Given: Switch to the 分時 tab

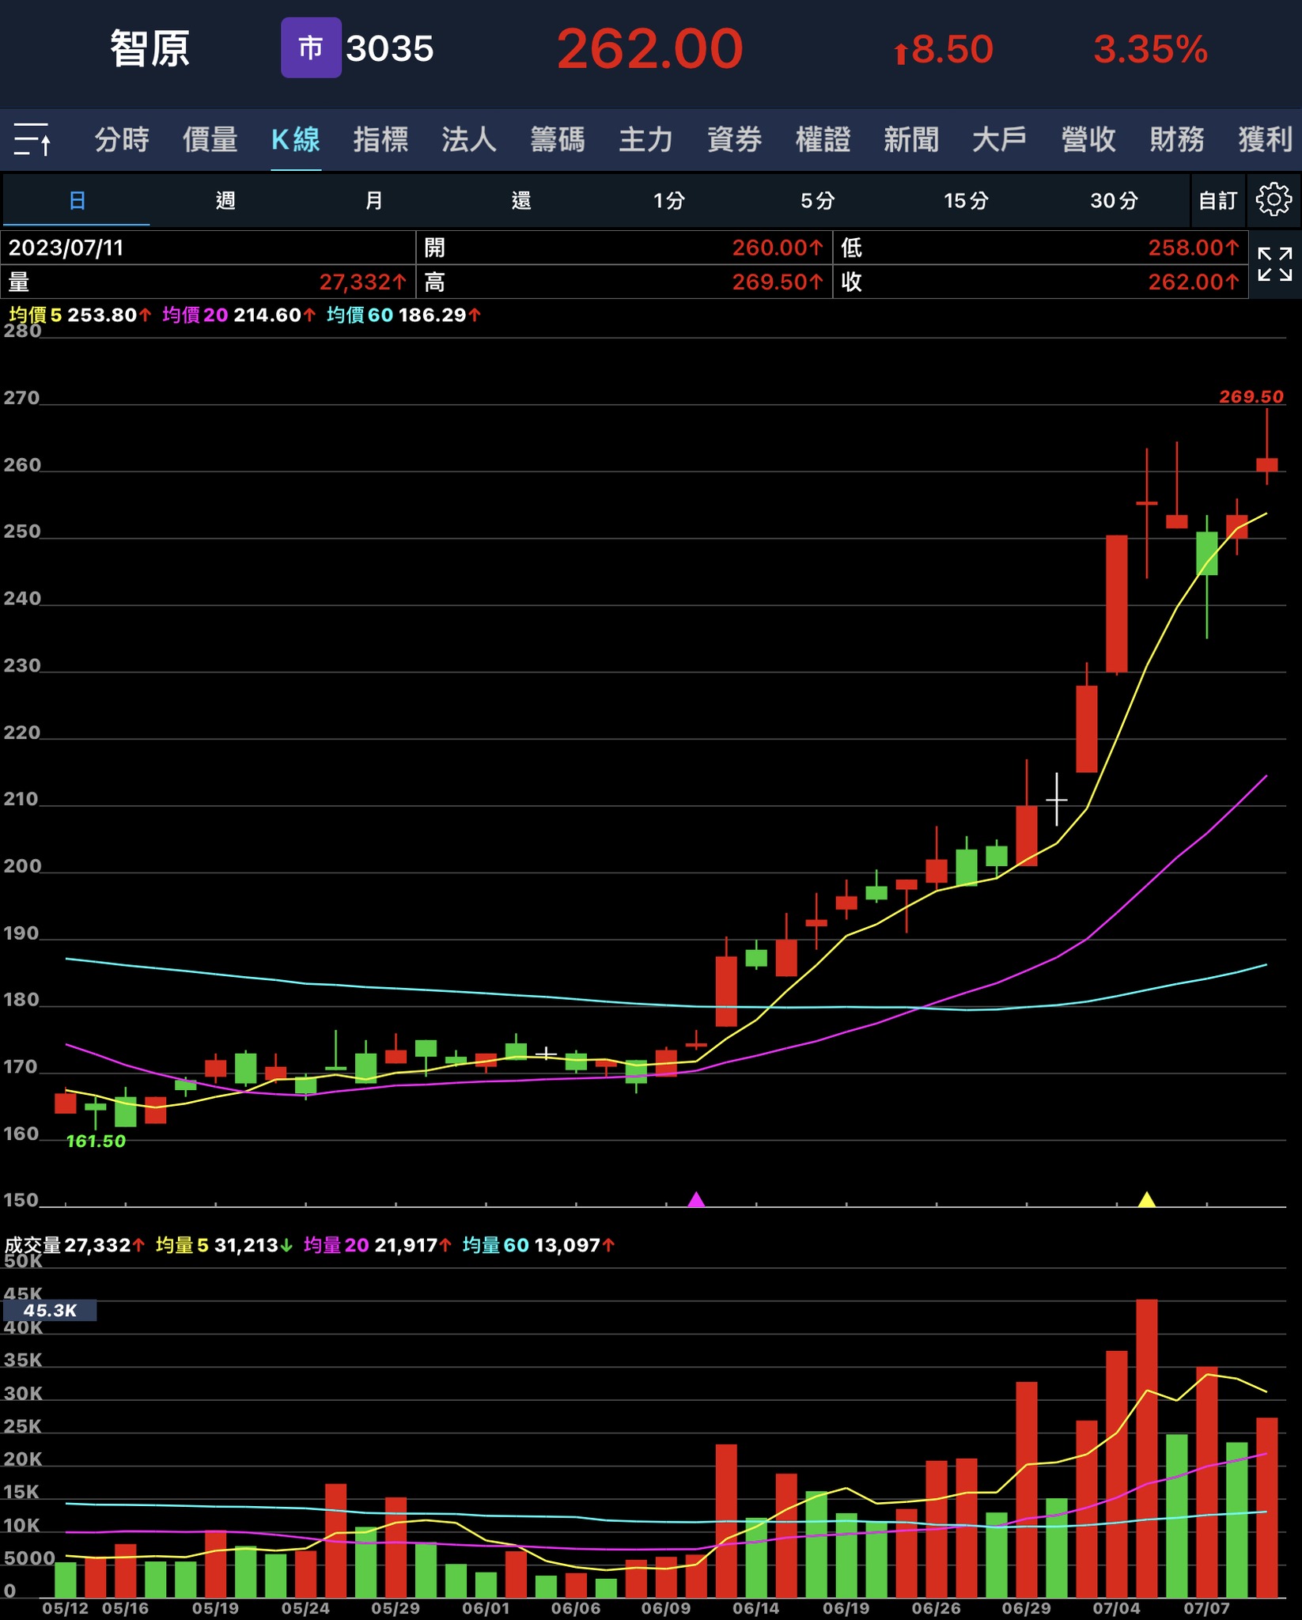Looking at the screenshot, I should [122, 140].
